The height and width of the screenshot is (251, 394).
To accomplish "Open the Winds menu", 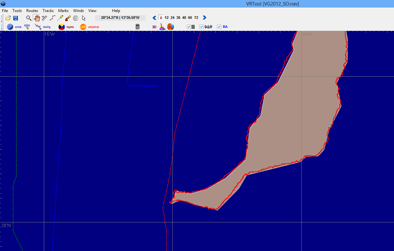I will pos(78,11).
